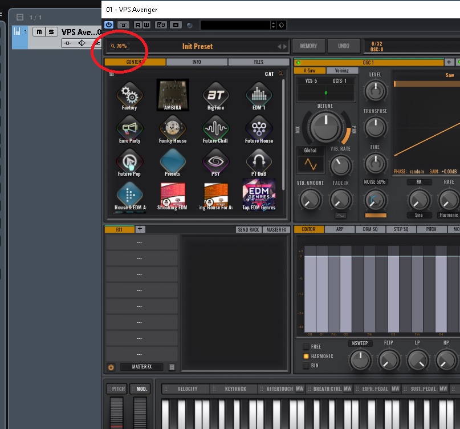Select the Future House expansion
Viewport: 460px width, 429px height.
[x=259, y=129]
